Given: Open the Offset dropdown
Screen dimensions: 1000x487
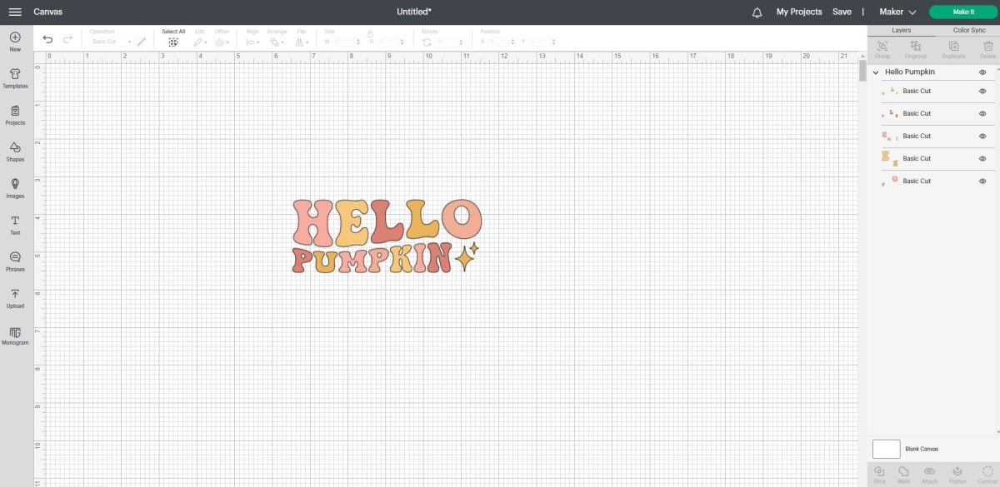Looking at the screenshot, I should pos(222,42).
